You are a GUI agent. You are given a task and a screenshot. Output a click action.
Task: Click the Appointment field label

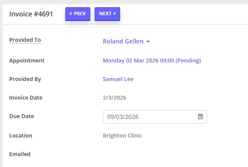[27, 61]
